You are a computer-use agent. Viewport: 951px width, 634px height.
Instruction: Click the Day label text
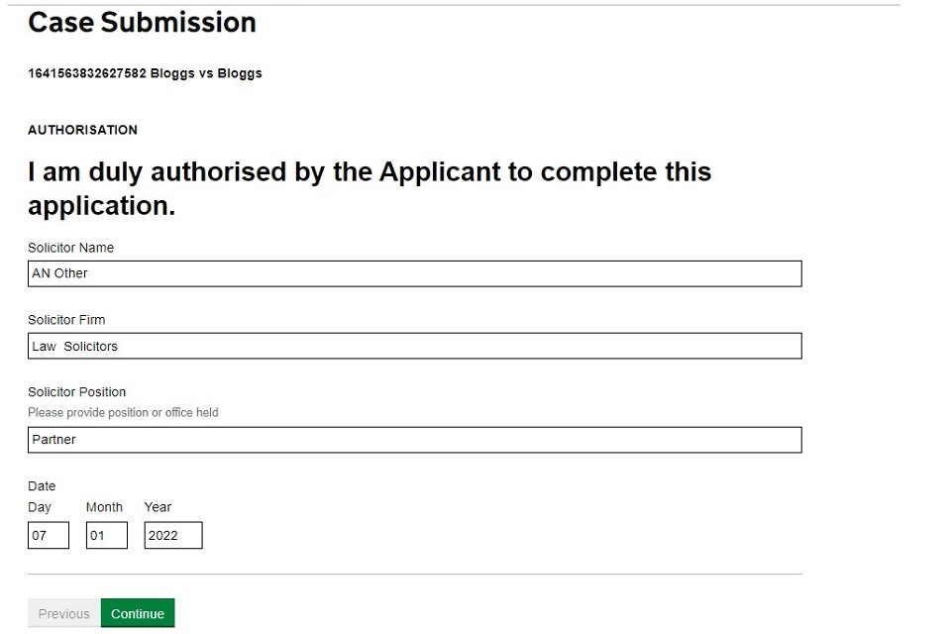point(40,507)
